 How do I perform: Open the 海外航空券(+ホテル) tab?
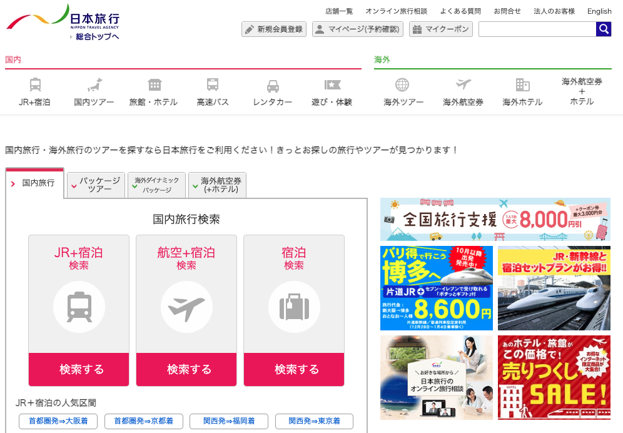(217, 185)
